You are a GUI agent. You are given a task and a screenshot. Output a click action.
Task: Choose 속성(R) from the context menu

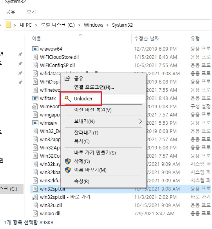point(82,182)
